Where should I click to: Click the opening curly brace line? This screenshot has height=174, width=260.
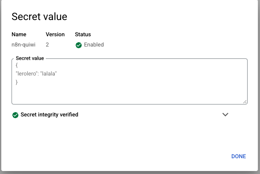(17, 65)
